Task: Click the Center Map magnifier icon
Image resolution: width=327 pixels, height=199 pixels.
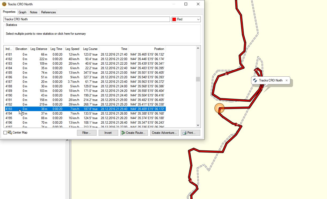Action: [10, 132]
